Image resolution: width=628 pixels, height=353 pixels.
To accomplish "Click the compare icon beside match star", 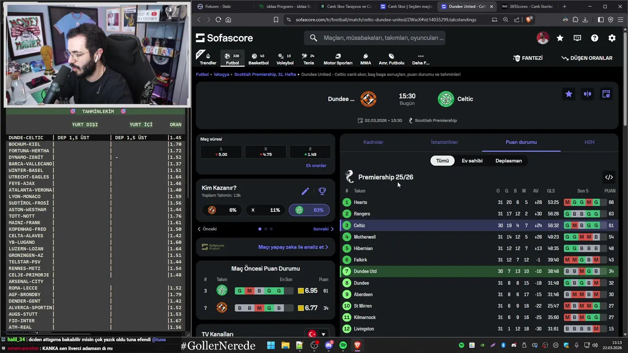I will coord(587,94).
